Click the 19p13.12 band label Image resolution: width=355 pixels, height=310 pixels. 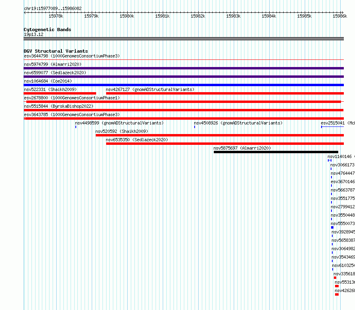click(x=34, y=34)
